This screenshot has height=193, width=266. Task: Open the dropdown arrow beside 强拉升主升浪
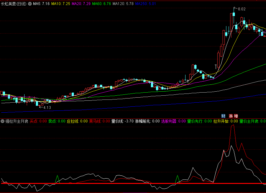click(x=3, y=121)
